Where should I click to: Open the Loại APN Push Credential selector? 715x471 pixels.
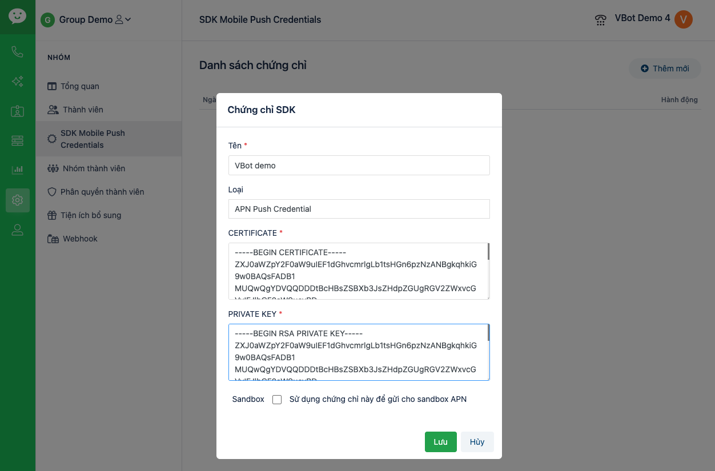point(359,209)
